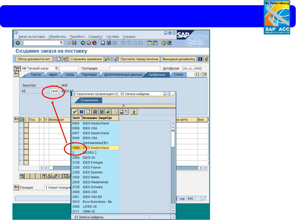The height and width of the screenshot is (220, 296).
Task: Open the Заказ на поставку menu
Action: 32,37
